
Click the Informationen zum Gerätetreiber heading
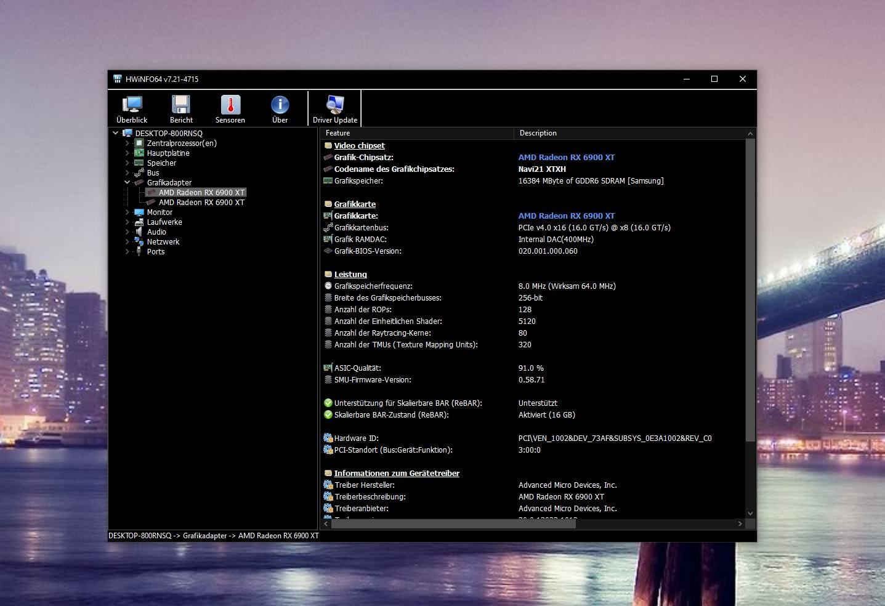pyautogui.click(x=397, y=473)
